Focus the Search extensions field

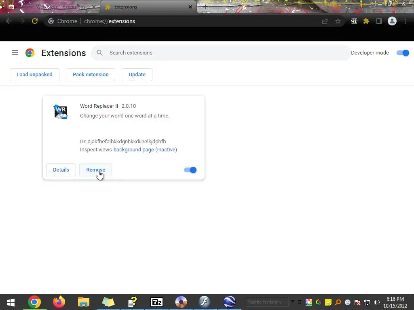(221, 53)
